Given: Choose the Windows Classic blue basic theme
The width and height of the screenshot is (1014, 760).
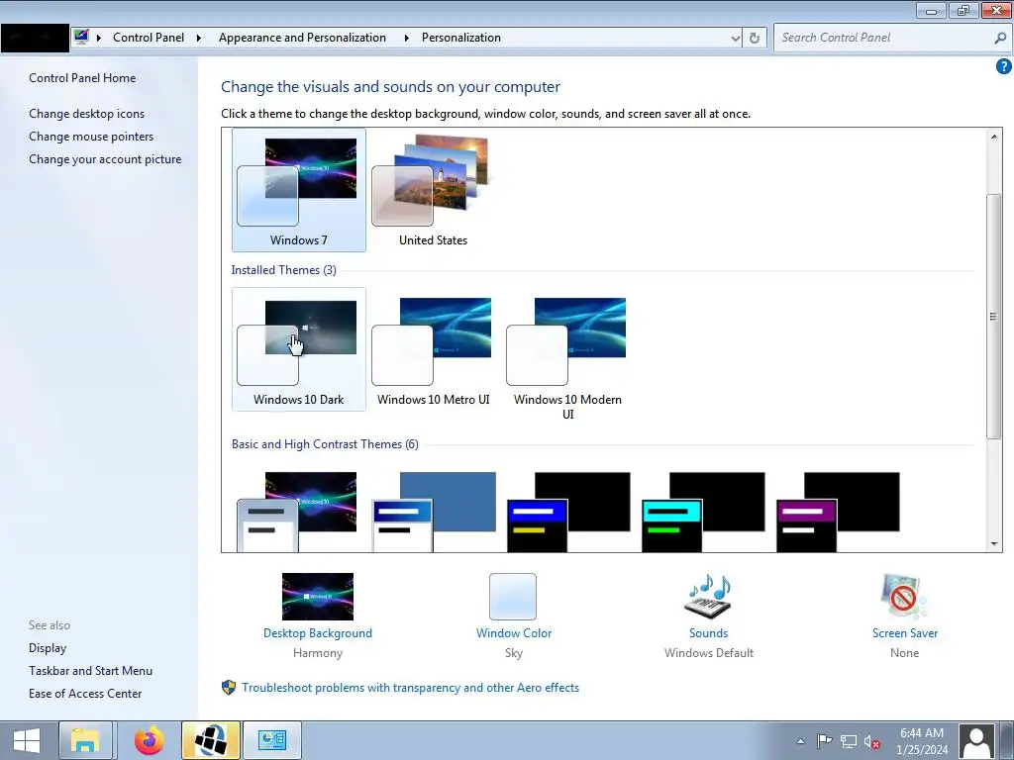Looking at the screenshot, I should [x=434, y=512].
